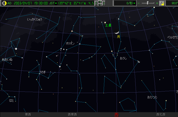Click the minus sign beside the slider
The image size is (178, 117).
(139, 3)
